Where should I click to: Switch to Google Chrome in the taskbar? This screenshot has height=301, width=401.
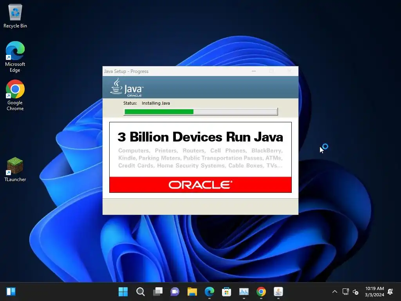tap(261, 292)
